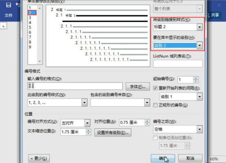Click the 输入编号的格式 input field

pyautogui.click(x=75, y=86)
